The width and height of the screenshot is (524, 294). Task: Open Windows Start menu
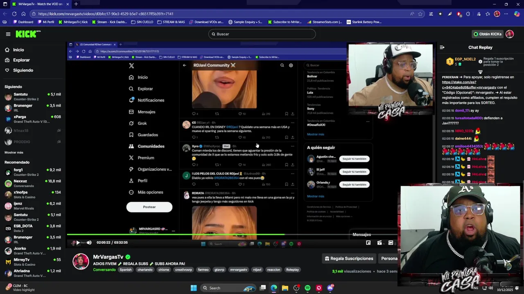click(x=194, y=288)
